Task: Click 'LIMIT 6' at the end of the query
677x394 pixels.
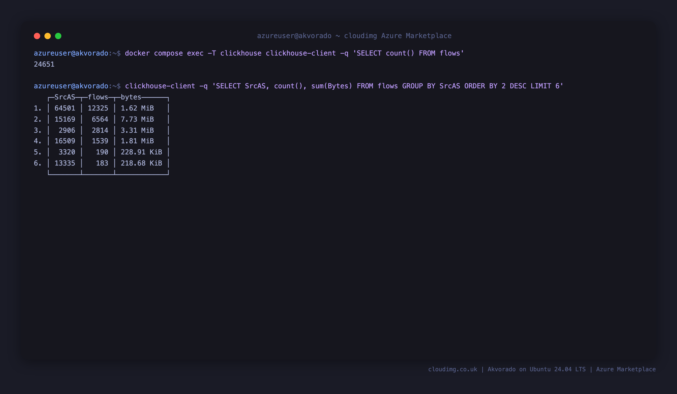Action: click(x=545, y=86)
